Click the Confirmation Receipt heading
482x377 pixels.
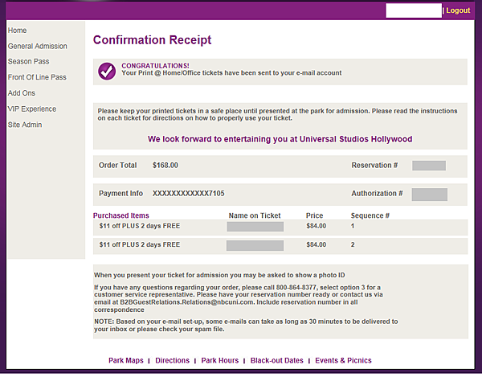[x=152, y=40]
